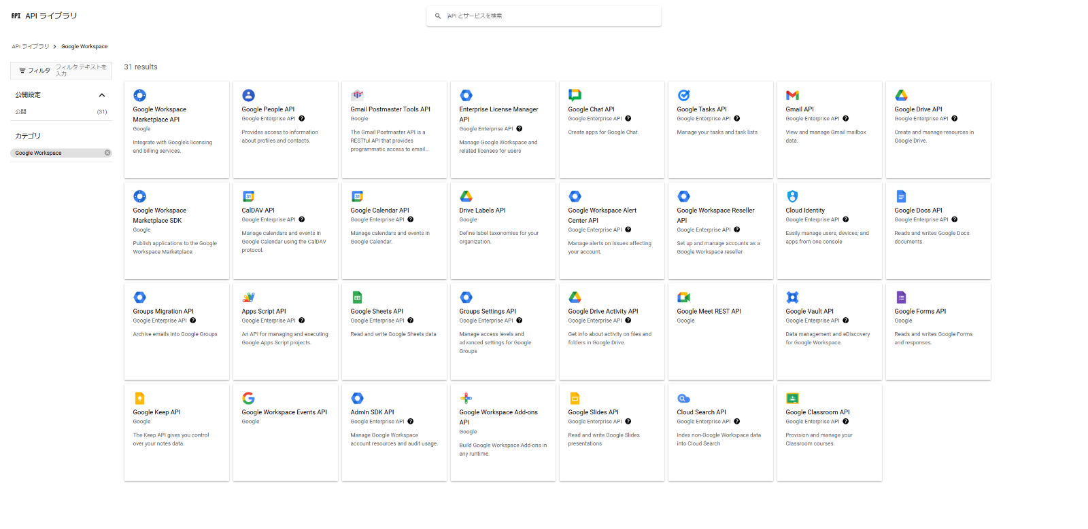Viewport: 1088px width, 529px height.
Task: Click the Enterprise License Manager API icon
Action: click(466, 95)
